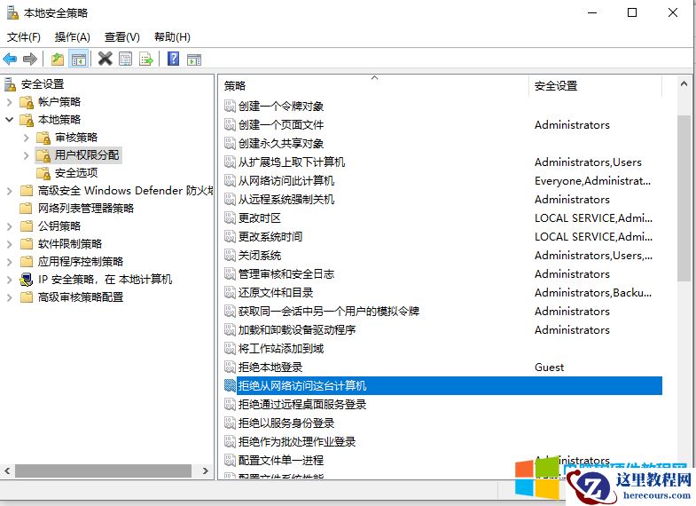The image size is (696, 506).
Task: Click the policy list scroll up arrow
Action: (684, 83)
